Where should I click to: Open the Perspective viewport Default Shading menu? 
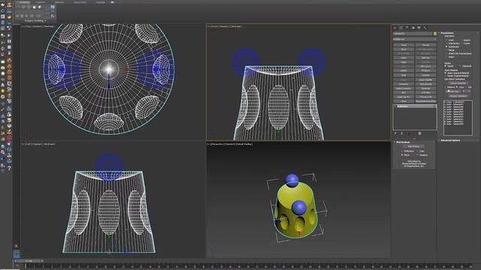pos(244,144)
